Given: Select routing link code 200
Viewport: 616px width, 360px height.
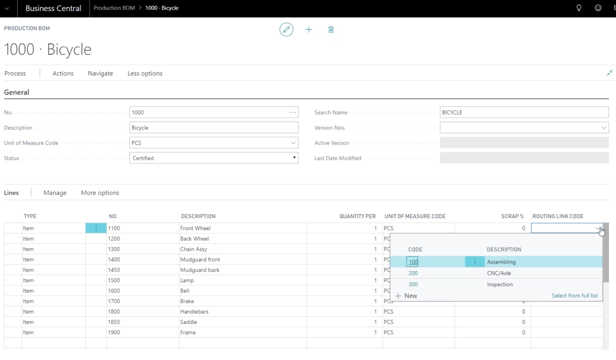Looking at the screenshot, I should pos(413,273).
